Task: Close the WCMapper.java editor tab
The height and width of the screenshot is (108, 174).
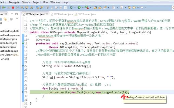Action: point(47,14)
